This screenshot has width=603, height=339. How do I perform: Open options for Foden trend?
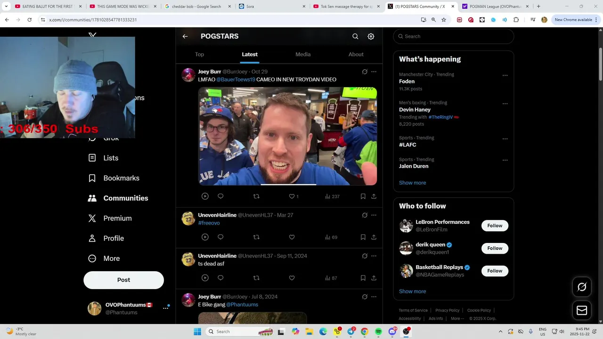(x=505, y=75)
